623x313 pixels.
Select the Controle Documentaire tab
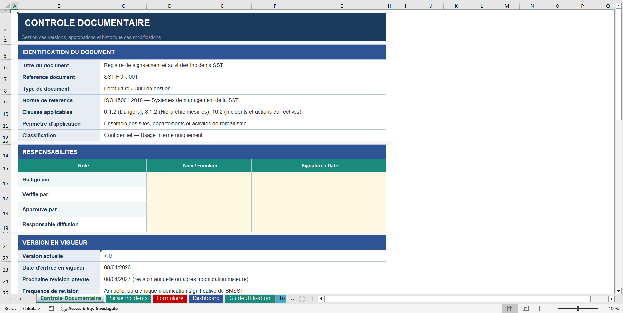(70, 298)
